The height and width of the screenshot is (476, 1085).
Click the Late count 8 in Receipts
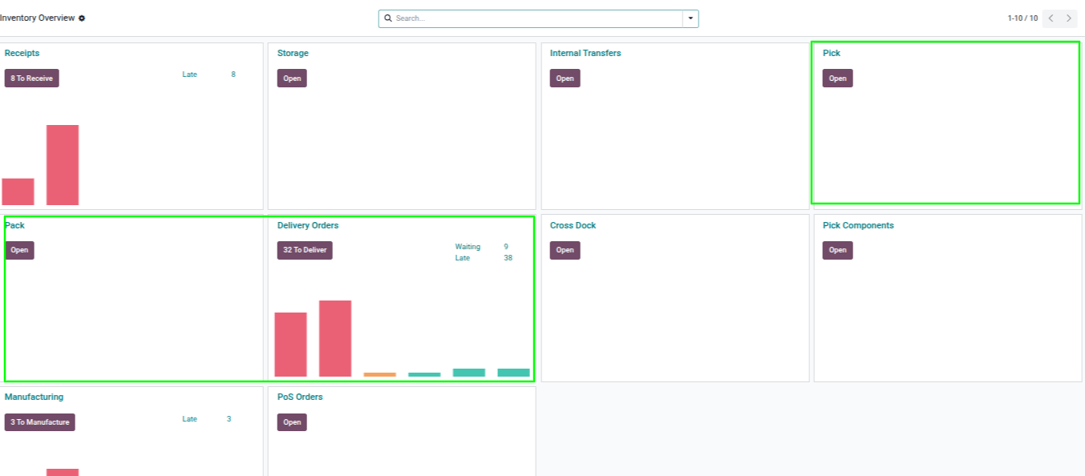coord(233,75)
